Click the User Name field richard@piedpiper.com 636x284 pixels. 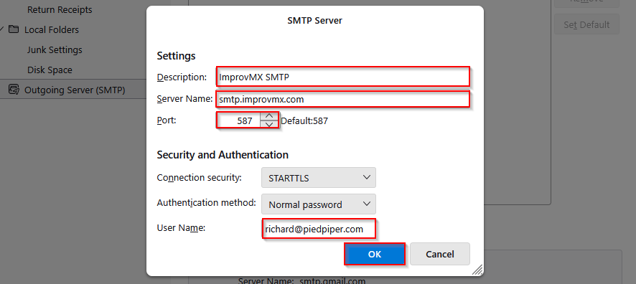[319, 229]
